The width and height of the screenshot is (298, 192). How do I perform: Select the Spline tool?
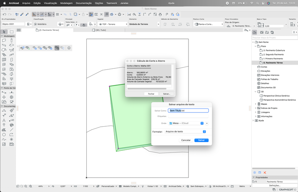point(4,140)
